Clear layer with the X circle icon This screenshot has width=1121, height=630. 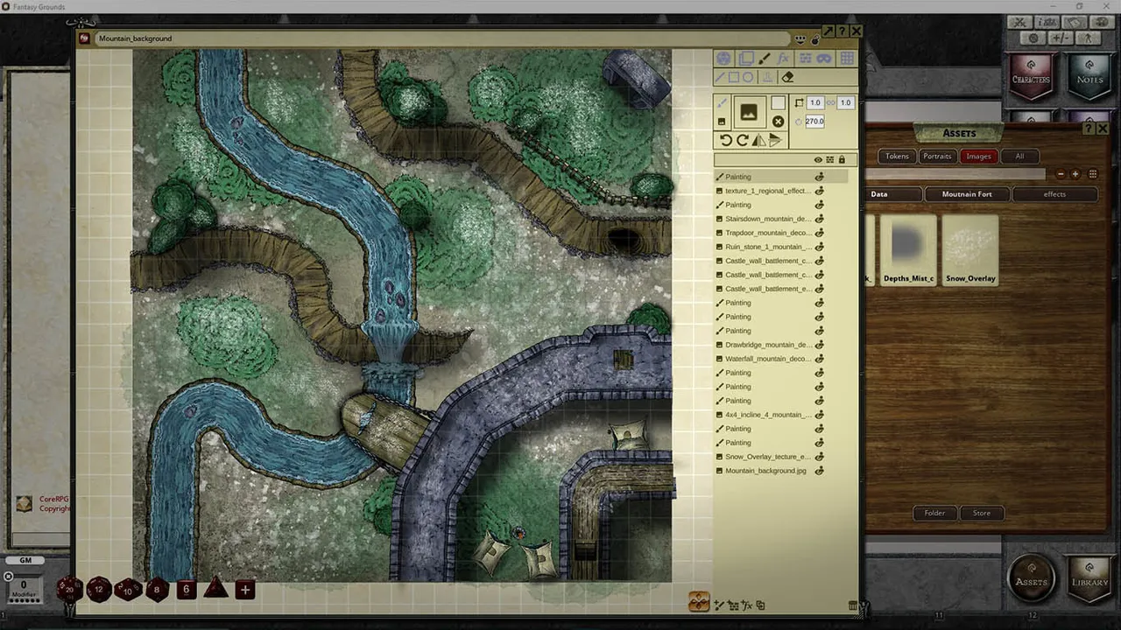778,122
